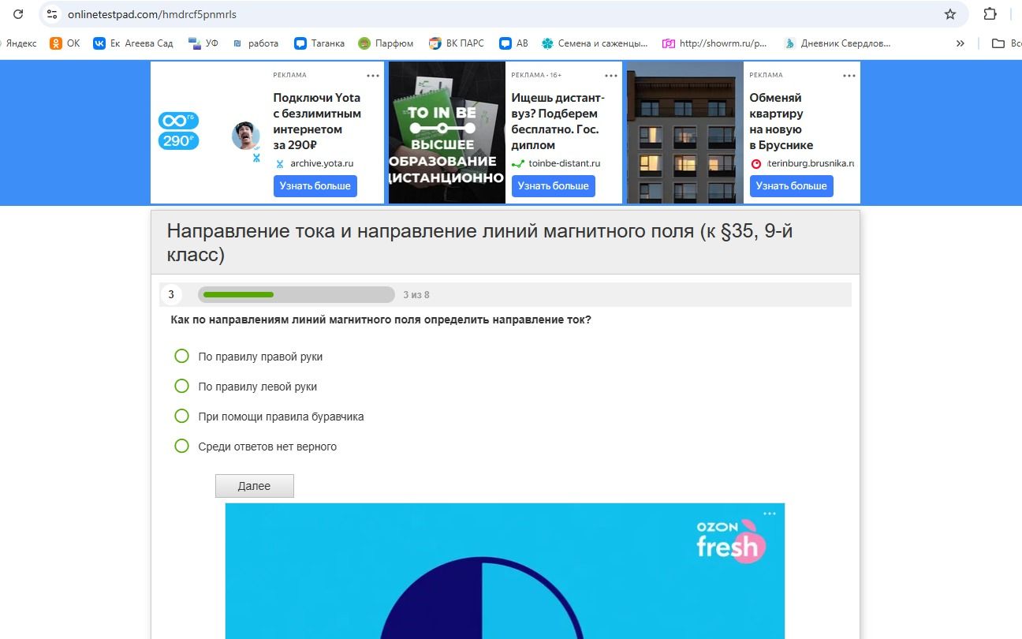1022x639 pixels.
Task: Click Ищешь дистант-вуз ad headline
Action: (558, 121)
